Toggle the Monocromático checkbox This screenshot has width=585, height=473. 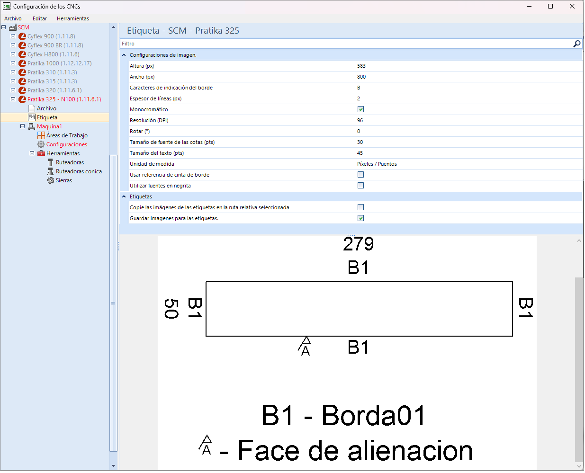360,109
